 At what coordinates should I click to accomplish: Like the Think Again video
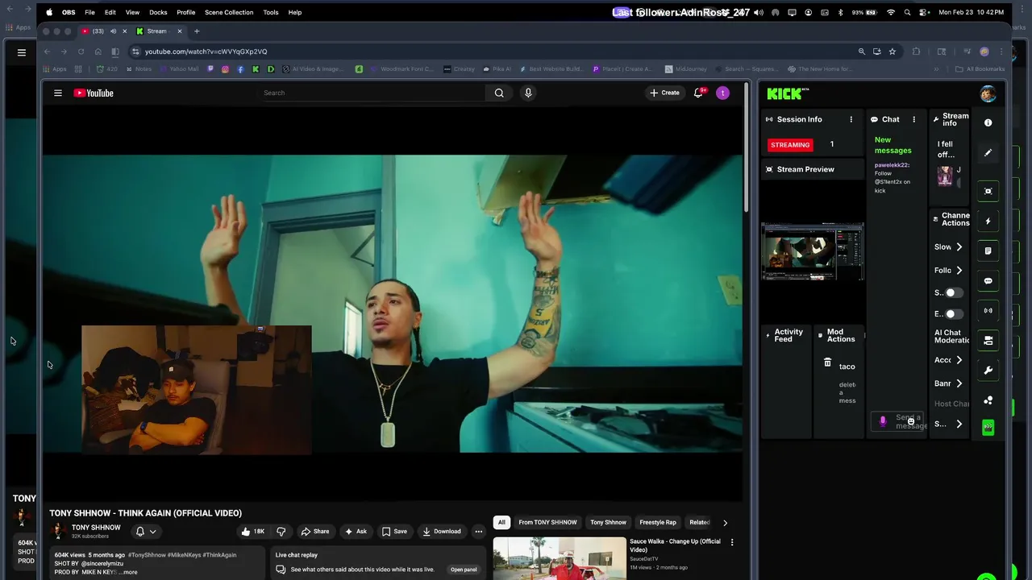tap(252, 532)
